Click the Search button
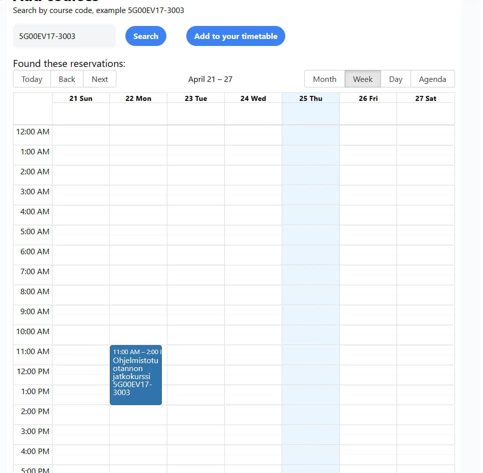The height and width of the screenshot is (473, 483). point(146,36)
